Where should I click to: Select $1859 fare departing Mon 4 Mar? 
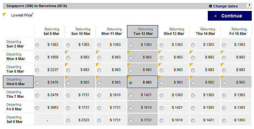tap(37, 57)
